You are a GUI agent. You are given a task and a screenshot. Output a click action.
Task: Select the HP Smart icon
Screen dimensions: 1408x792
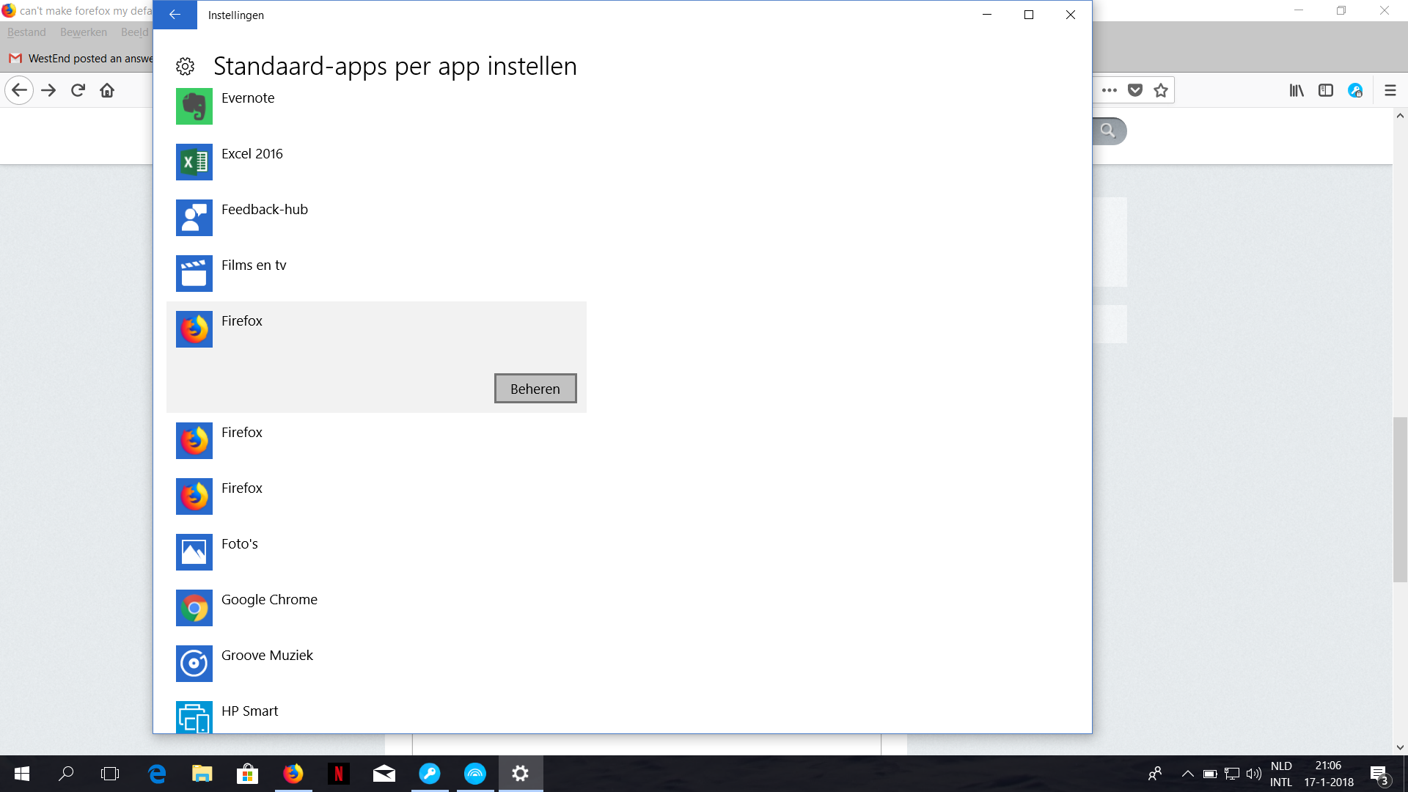point(194,717)
